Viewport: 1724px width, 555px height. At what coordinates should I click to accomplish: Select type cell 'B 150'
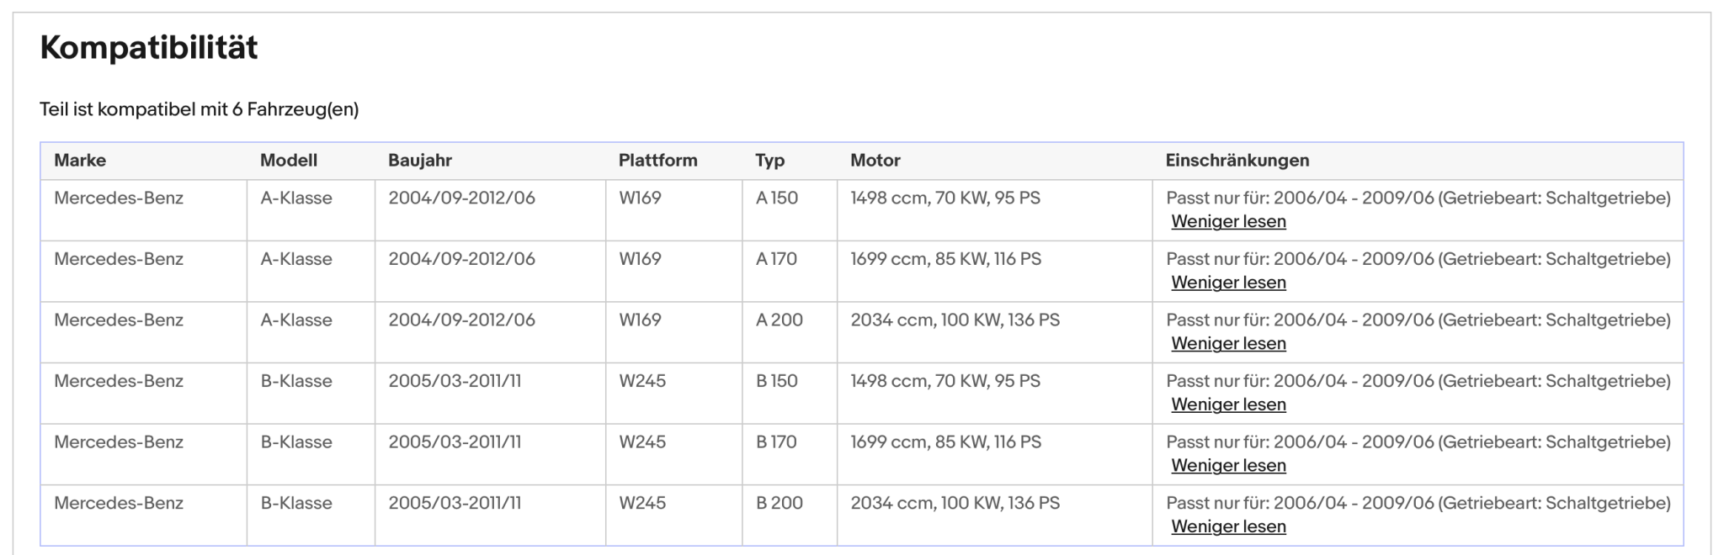(776, 381)
